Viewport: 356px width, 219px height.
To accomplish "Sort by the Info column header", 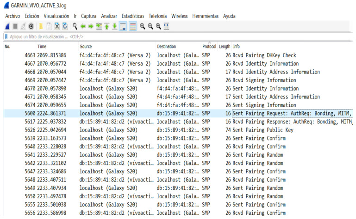I will click(x=293, y=47).
